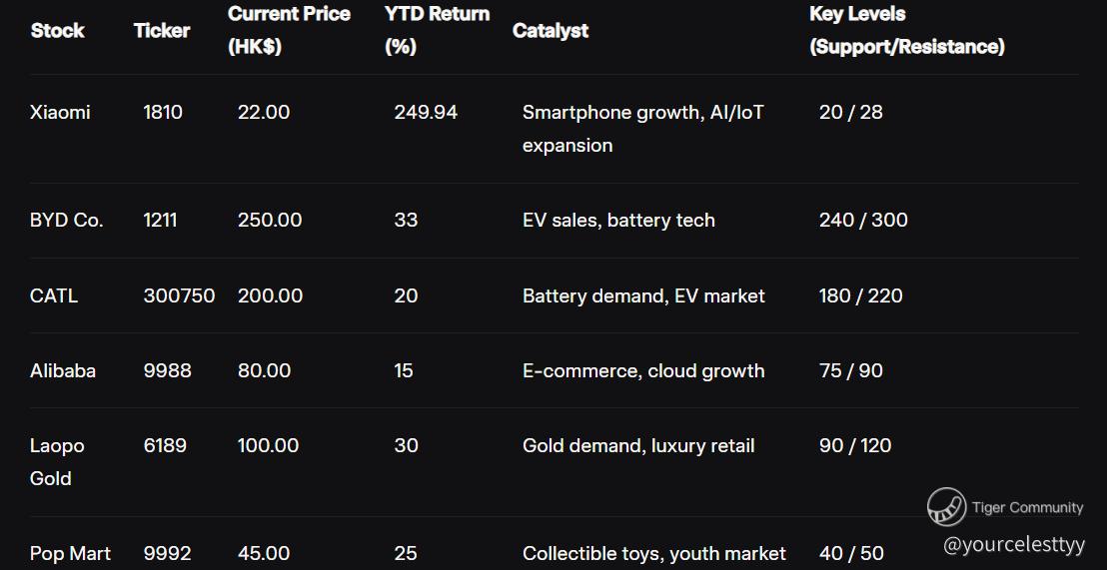This screenshot has height=570, width=1107.
Task: Click the Tiger Community text label
Action: 1027,507
